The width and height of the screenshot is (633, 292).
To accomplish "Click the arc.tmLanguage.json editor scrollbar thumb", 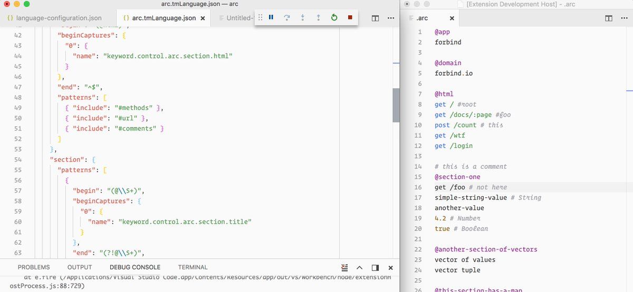I will point(396,104).
